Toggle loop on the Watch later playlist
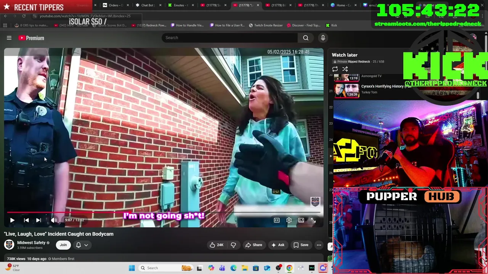This screenshot has width=488, height=274. coord(335,69)
